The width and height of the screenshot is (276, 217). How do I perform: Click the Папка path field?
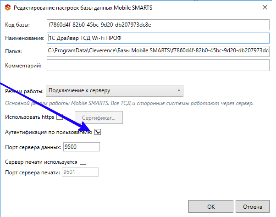point(158,51)
